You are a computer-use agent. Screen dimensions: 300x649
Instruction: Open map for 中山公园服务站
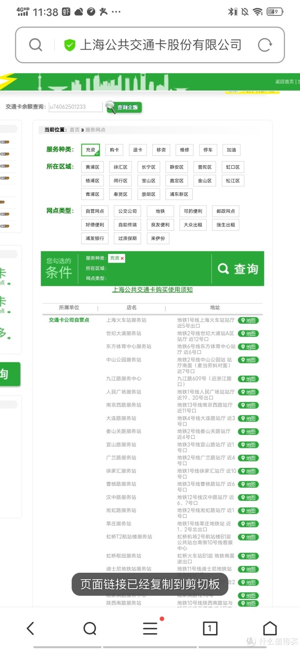point(248,360)
